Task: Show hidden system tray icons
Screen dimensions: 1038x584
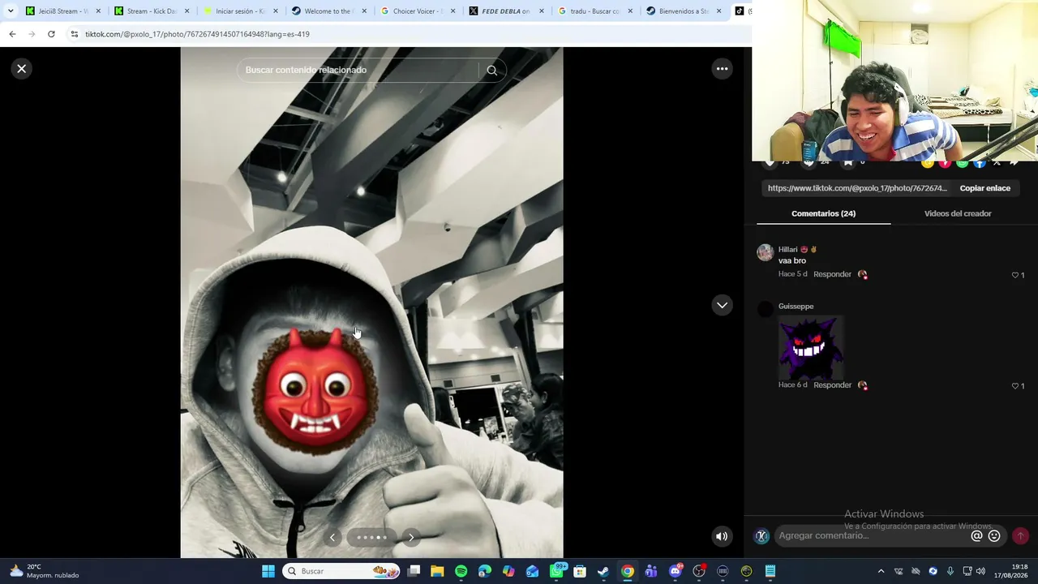Action: tap(881, 571)
